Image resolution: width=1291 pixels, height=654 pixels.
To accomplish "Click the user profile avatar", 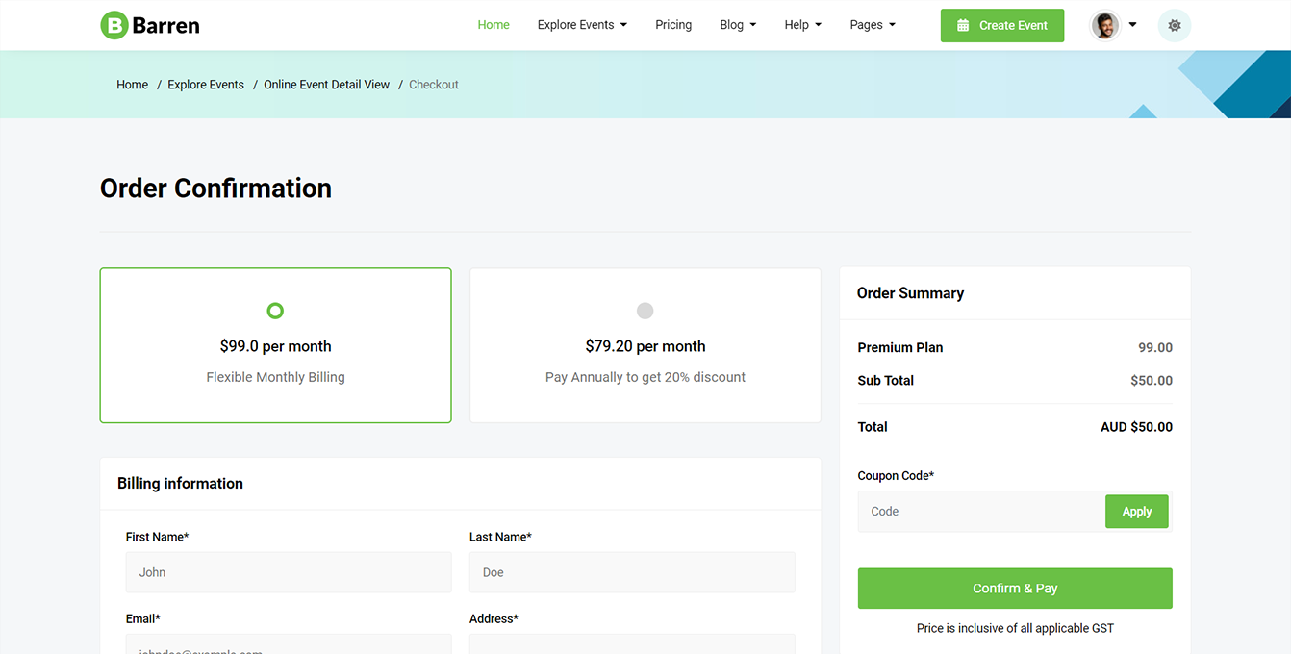I will [1105, 25].
